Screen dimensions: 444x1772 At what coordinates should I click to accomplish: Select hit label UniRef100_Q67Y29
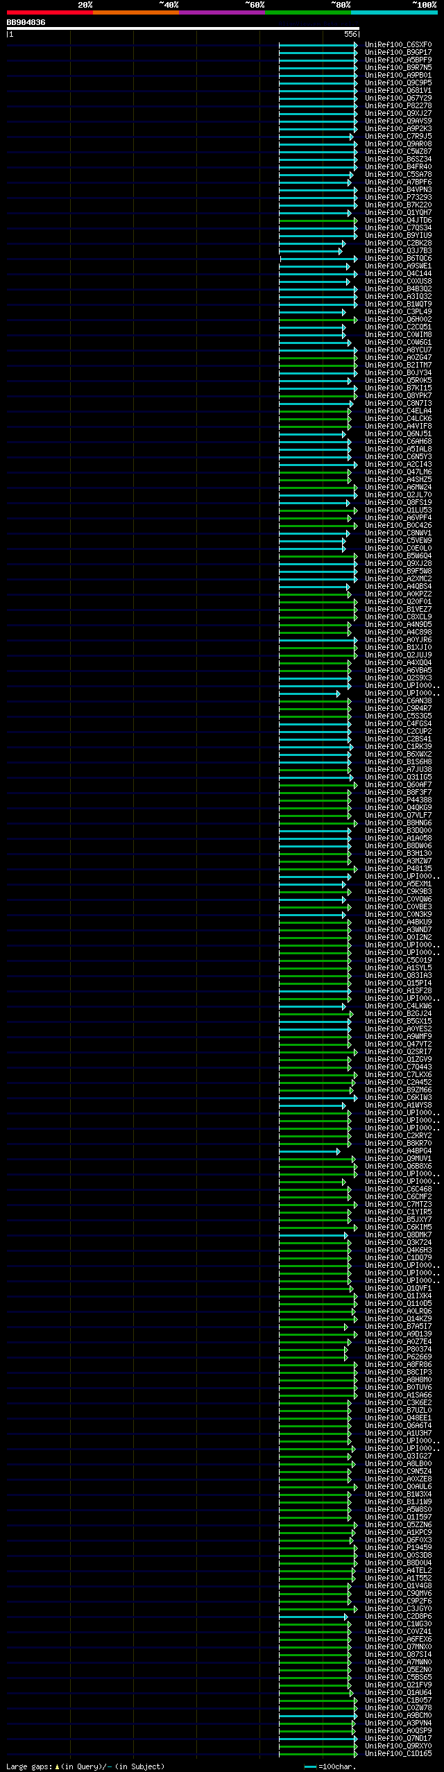pos(398,98)
